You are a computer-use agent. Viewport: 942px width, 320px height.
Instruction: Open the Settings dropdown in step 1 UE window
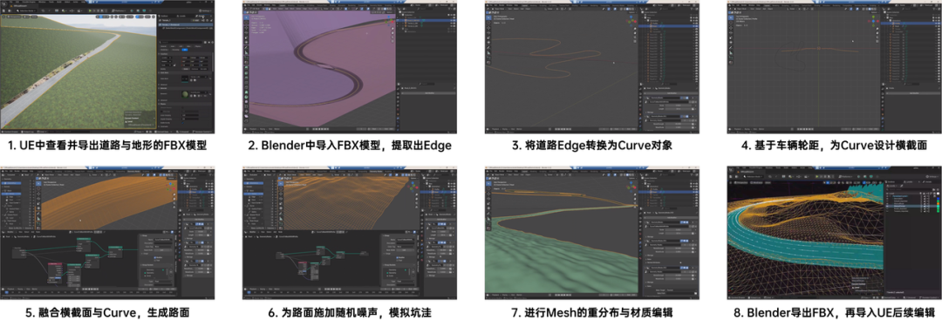[205, 10]
